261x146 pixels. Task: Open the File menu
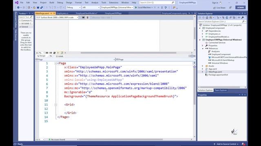tap(22, 3)
